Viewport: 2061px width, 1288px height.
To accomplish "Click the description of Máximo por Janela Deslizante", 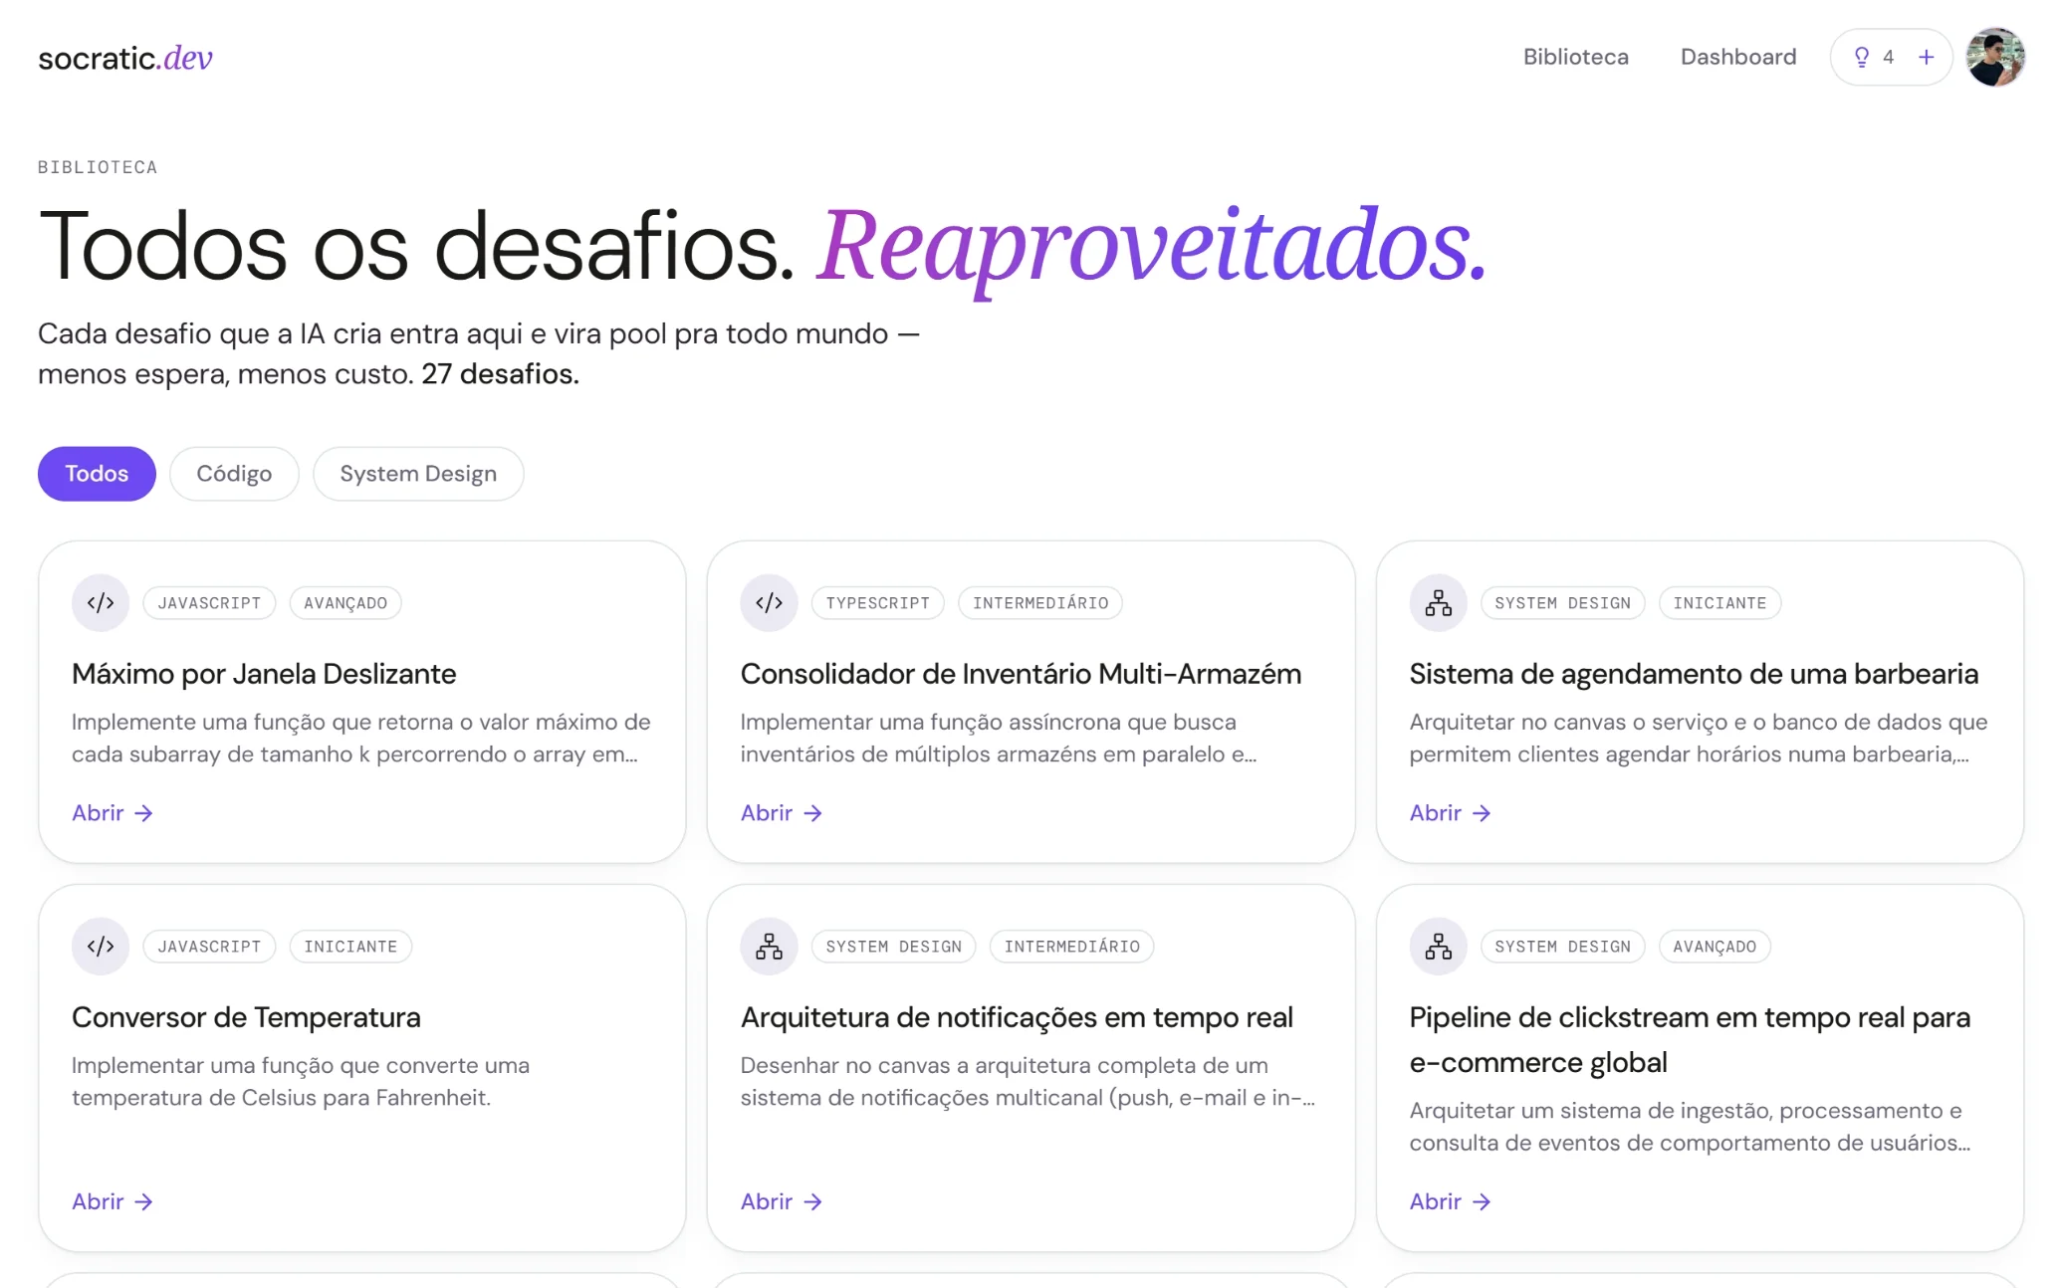I will coord(361,738).
